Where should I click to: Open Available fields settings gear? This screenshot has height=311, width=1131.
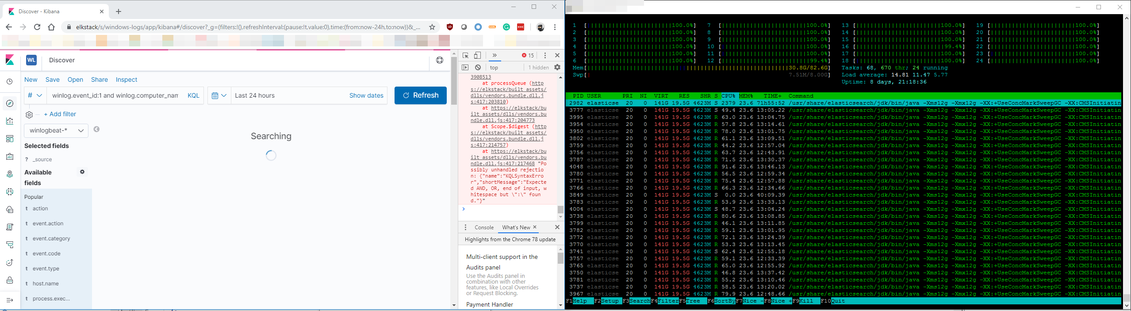pos(82,172)
